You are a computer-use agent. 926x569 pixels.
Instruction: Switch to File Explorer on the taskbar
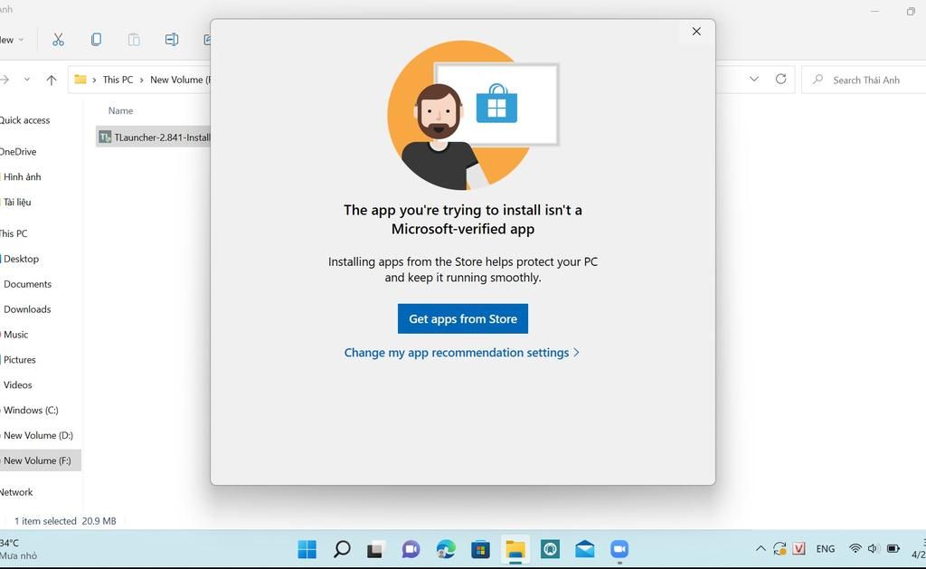[x=515, y=549]
